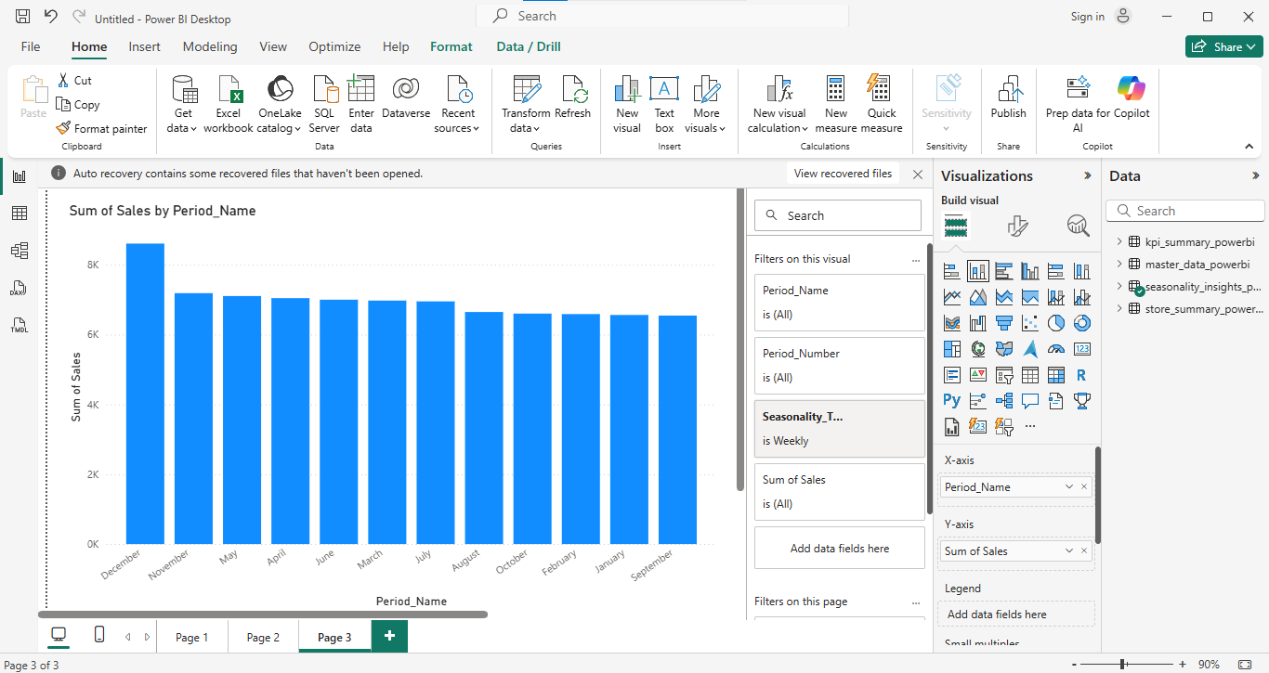
Task: Expand the store_summary_powerbi table
Action: click(x=1119, y=308)
